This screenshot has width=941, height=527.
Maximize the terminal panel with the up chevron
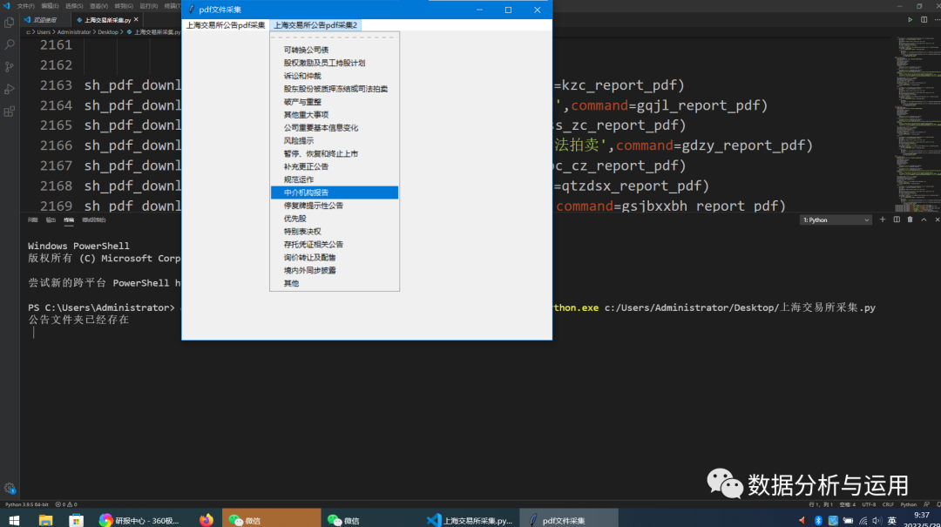pos(924,220)
